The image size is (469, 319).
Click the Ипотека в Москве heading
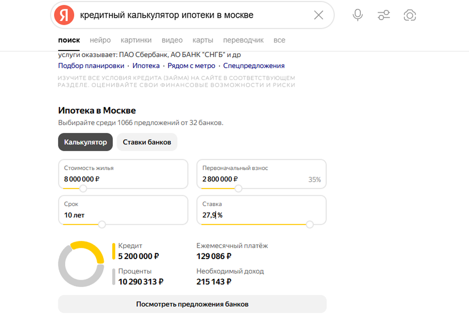click(97, 110)
